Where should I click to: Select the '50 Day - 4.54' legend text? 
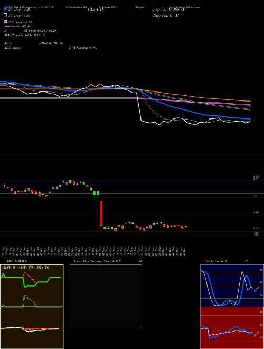[20, 16]
